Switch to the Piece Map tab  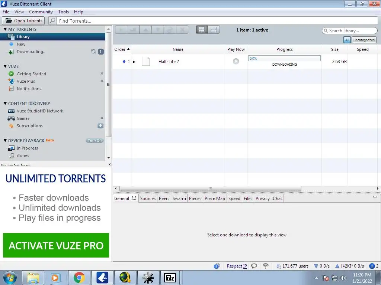pyautogui.click(x=215, y=199)
